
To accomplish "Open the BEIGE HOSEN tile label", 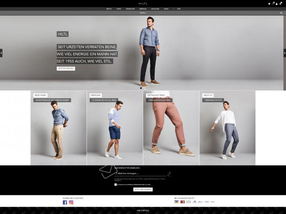I will pyautogui.click(x=40, y=95).
